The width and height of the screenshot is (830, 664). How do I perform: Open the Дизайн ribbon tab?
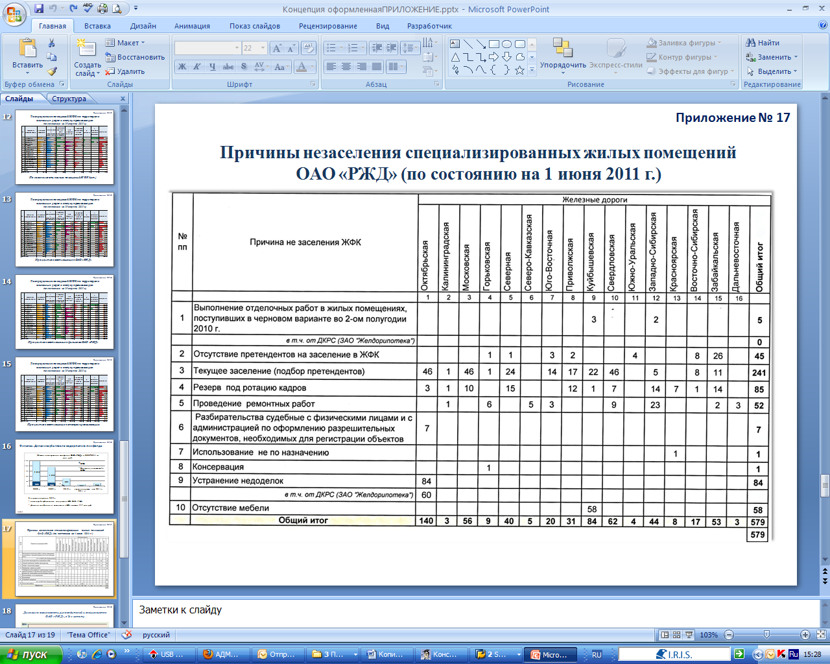143,26
